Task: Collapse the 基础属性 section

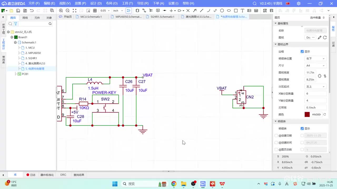Action: click(276, 23)
